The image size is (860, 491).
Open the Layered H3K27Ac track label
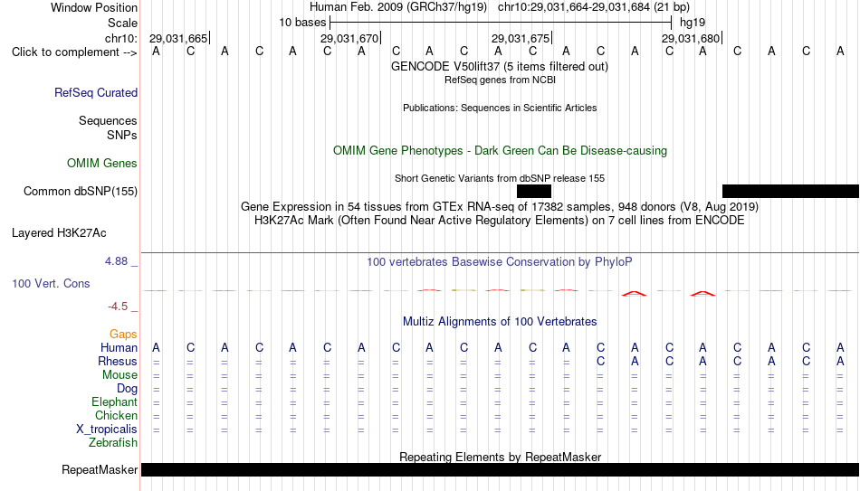(x=59, y=233)
